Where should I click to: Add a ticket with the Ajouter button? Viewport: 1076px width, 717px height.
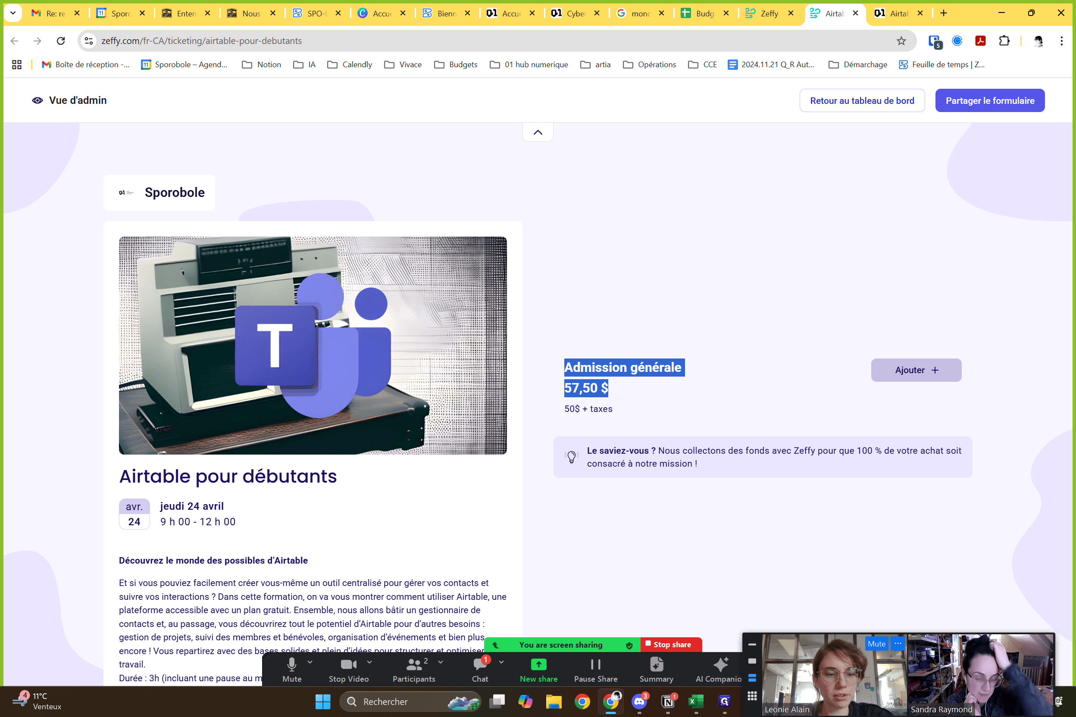916,370
